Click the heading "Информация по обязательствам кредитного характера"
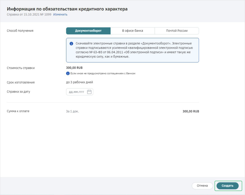245x195 pixels. click(67, 9)
